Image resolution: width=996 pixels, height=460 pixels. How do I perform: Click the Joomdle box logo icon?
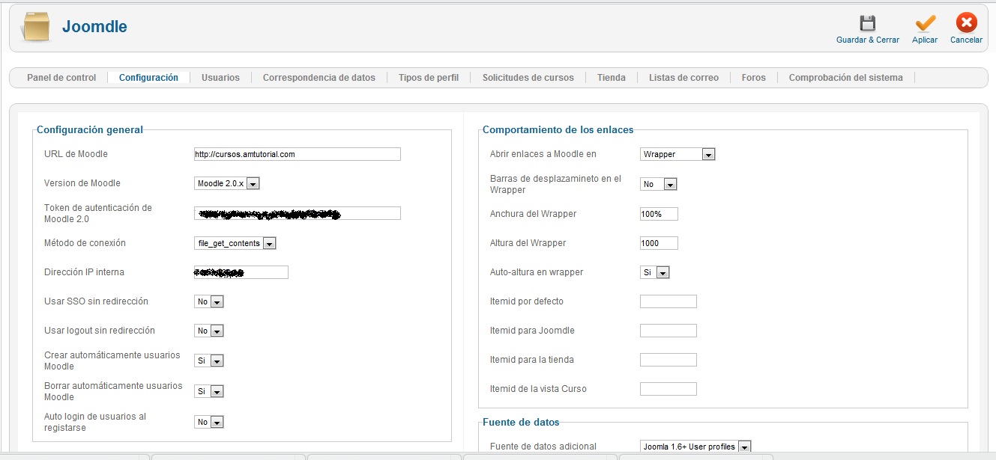click(x=36, y=28)
